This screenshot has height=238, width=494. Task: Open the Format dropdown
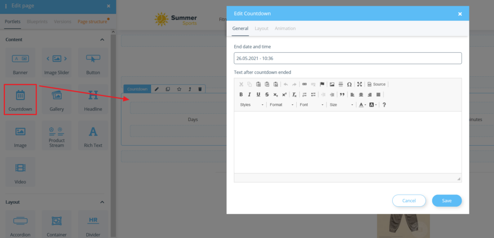(x=281, y=105)
